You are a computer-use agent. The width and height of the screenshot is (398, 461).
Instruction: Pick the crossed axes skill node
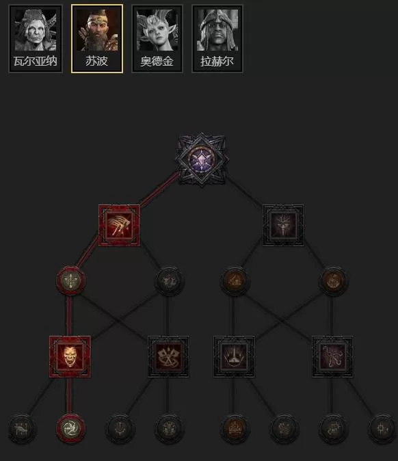[168, 357]
